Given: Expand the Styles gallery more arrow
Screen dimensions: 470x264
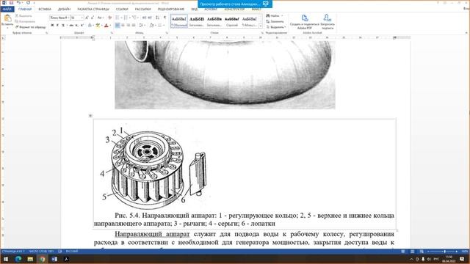Looking at the screenshot, I should click(261, 26).
